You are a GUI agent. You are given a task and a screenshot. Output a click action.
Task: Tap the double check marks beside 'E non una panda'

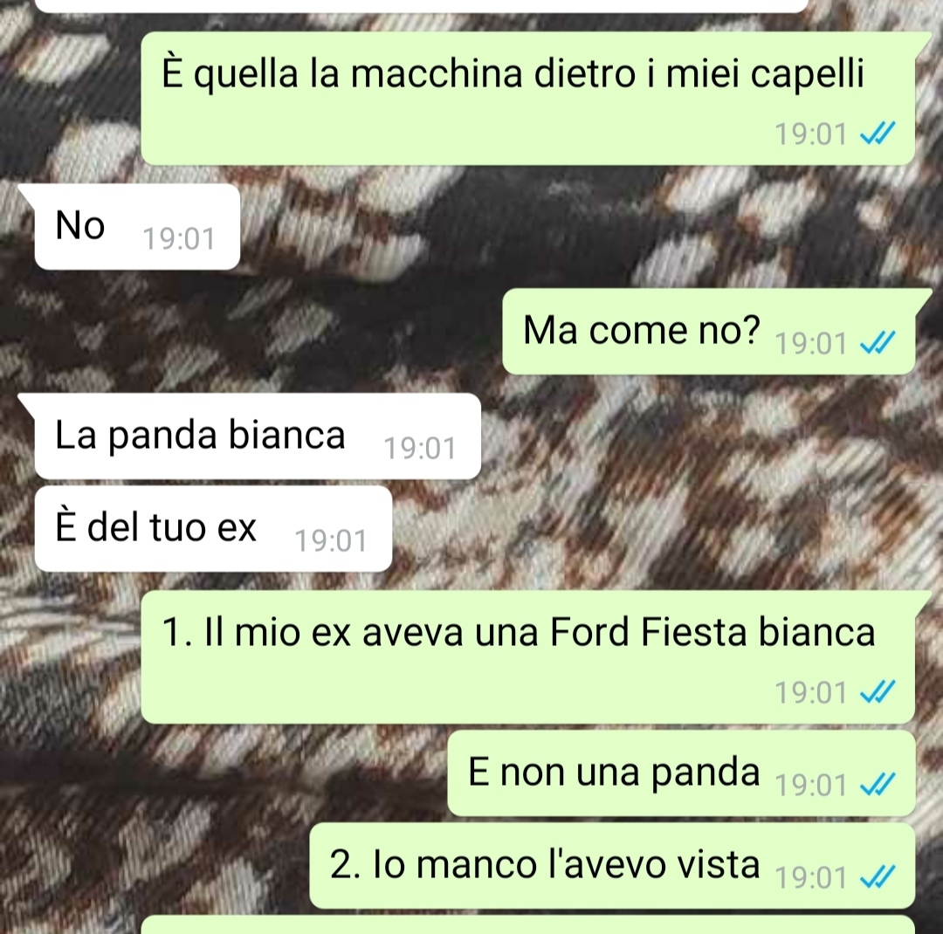(x=878, y=784)
